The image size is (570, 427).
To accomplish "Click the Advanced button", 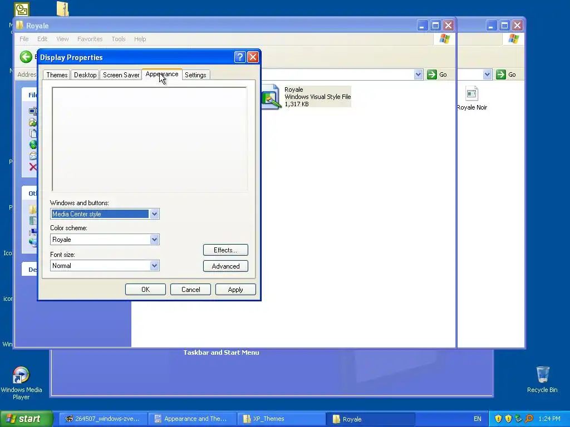I will [225, 266].
